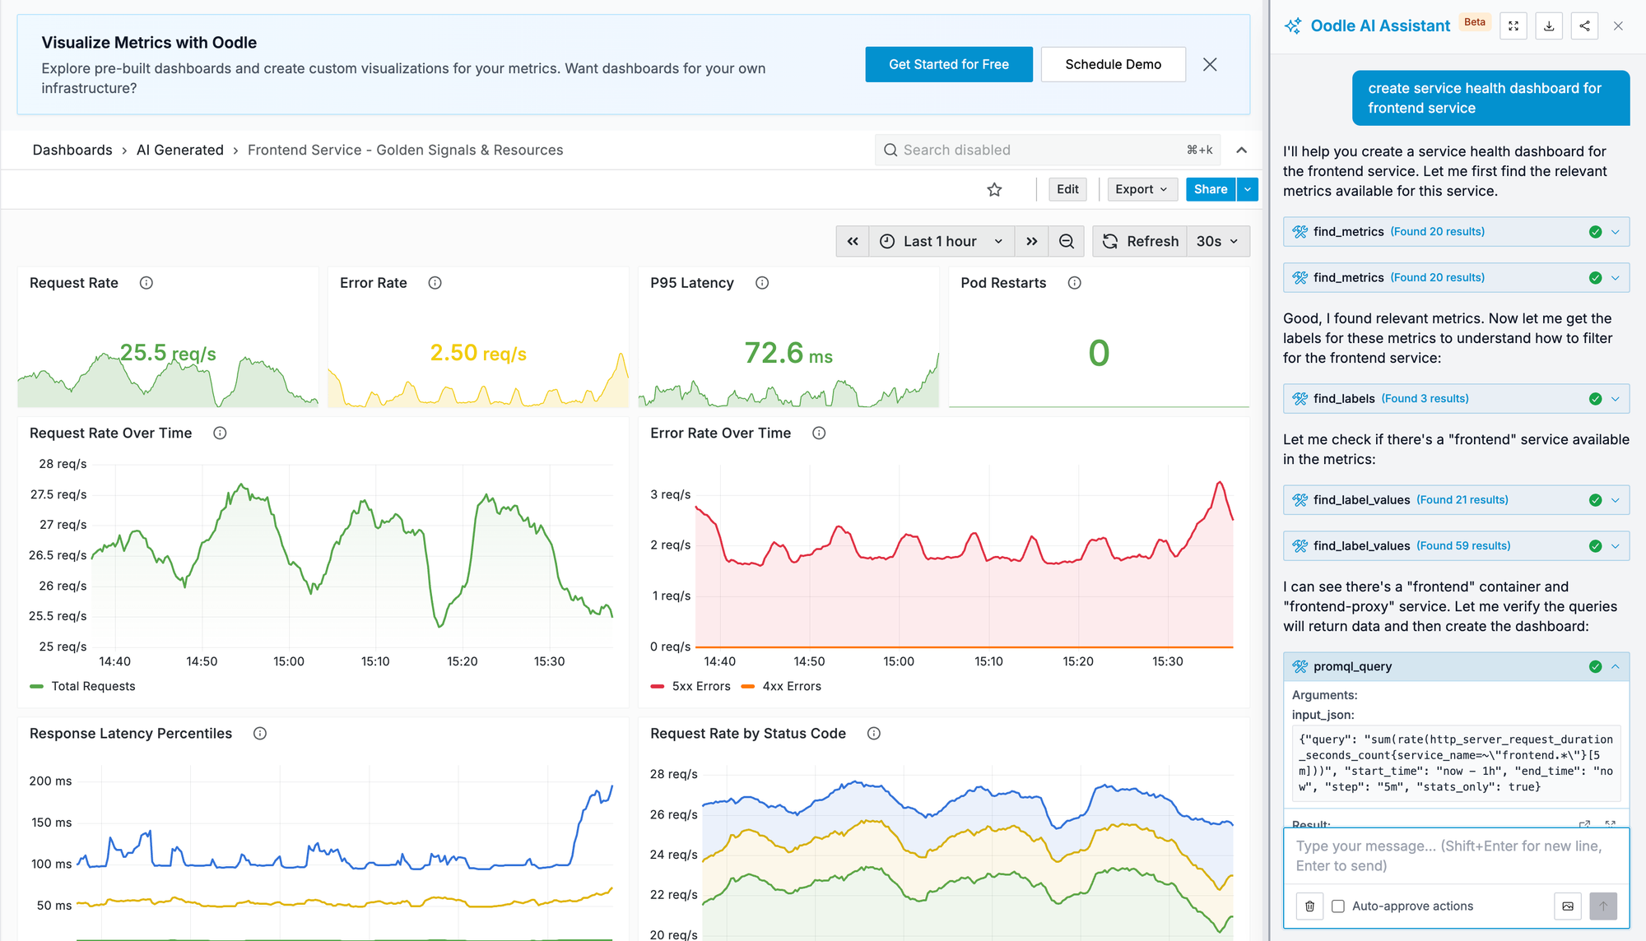This screenshot has height=941, width=1646.
Task: Attach an image in the chat input
Action: click(1568, 906)
